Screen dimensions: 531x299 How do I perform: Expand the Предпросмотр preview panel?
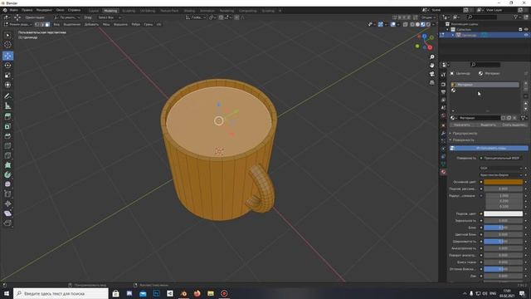(465, 133)
